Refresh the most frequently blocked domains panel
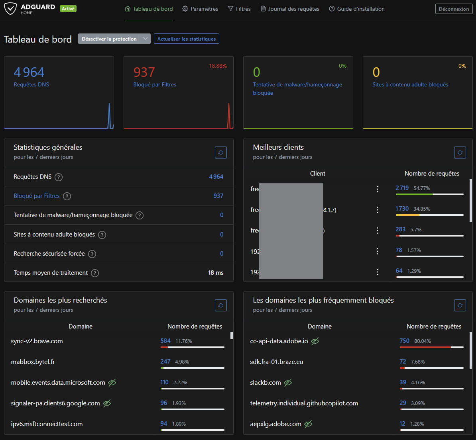 [x=460, y=305]
